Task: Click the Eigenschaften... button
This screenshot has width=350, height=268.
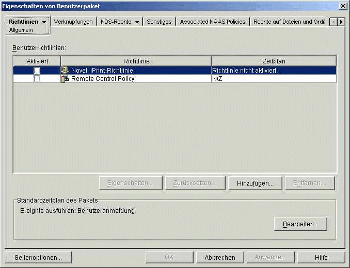Action: [x=131, y=183]
